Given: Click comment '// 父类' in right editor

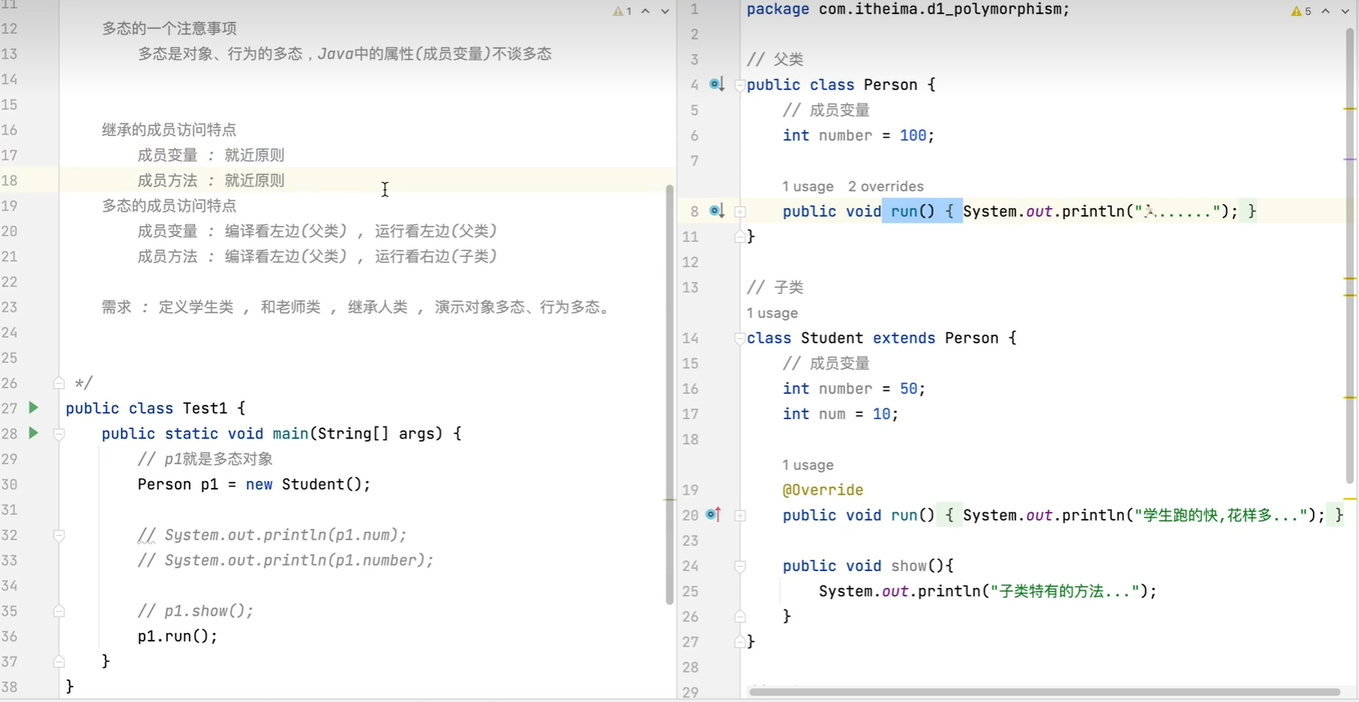Looking at the screenshot, I should click(x=775, y=60).
